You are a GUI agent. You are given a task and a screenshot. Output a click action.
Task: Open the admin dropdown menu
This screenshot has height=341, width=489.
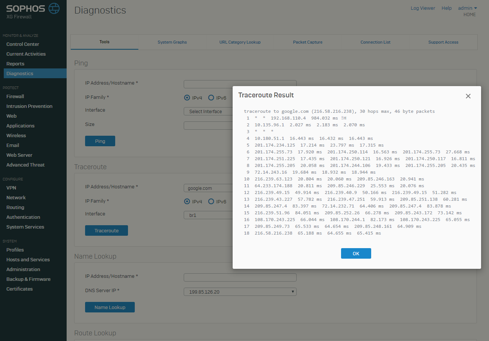468,8
